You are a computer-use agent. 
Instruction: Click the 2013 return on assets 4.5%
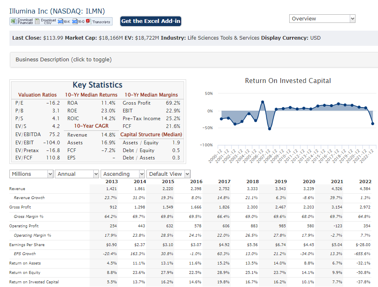112,263
